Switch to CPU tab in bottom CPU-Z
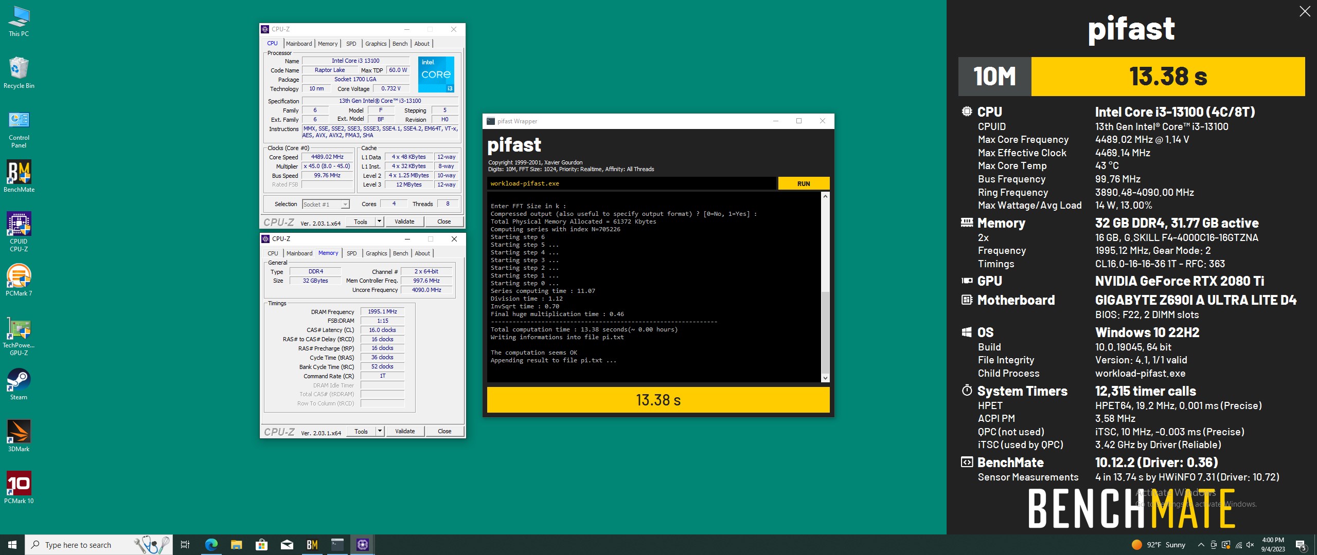The height and width of the screenshot is (555, 1317). pos(273,253)
